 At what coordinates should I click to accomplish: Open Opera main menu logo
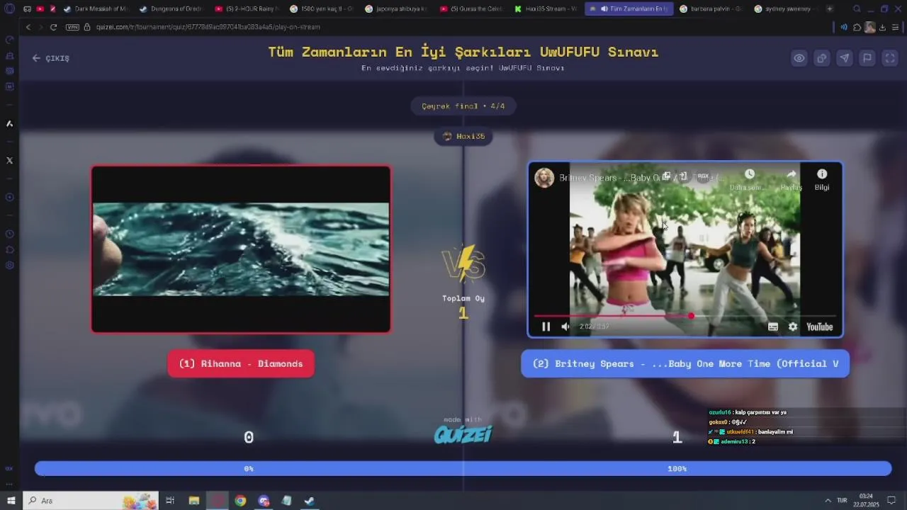pyautogui.click(x=9, y=8)
